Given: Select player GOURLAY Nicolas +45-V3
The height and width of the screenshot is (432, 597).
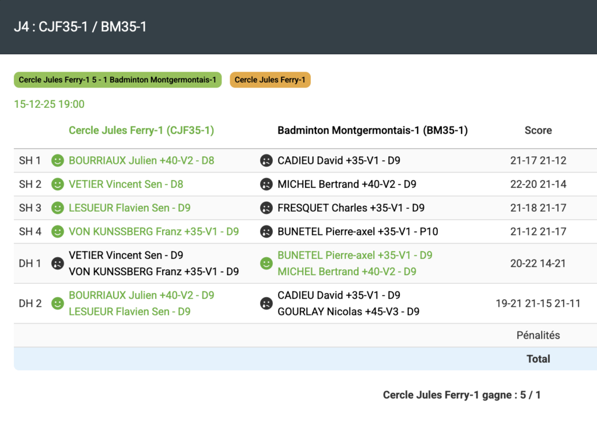Looking at the screenshot, I should click(x=348, y=311).
